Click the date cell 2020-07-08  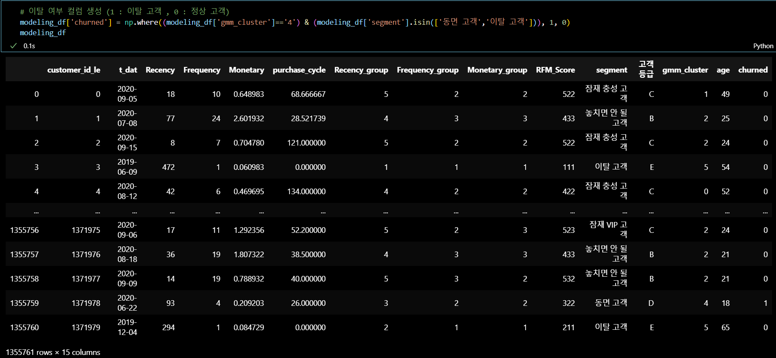point(127,118)
